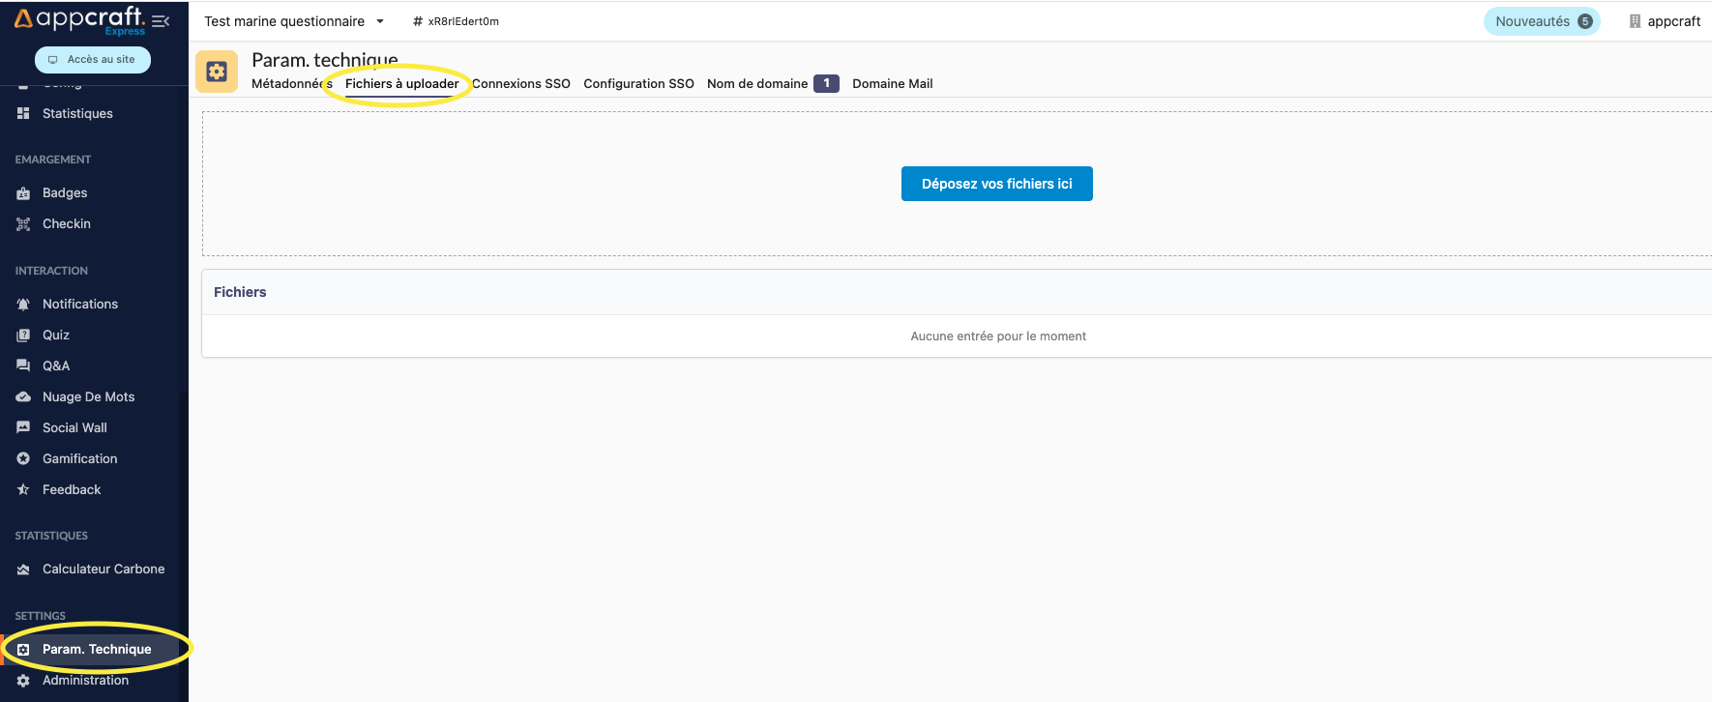The width and height of the screenshot is (1712, 702).
Task: Switch to the Connexions SSO tab
Action: (521, 84)
